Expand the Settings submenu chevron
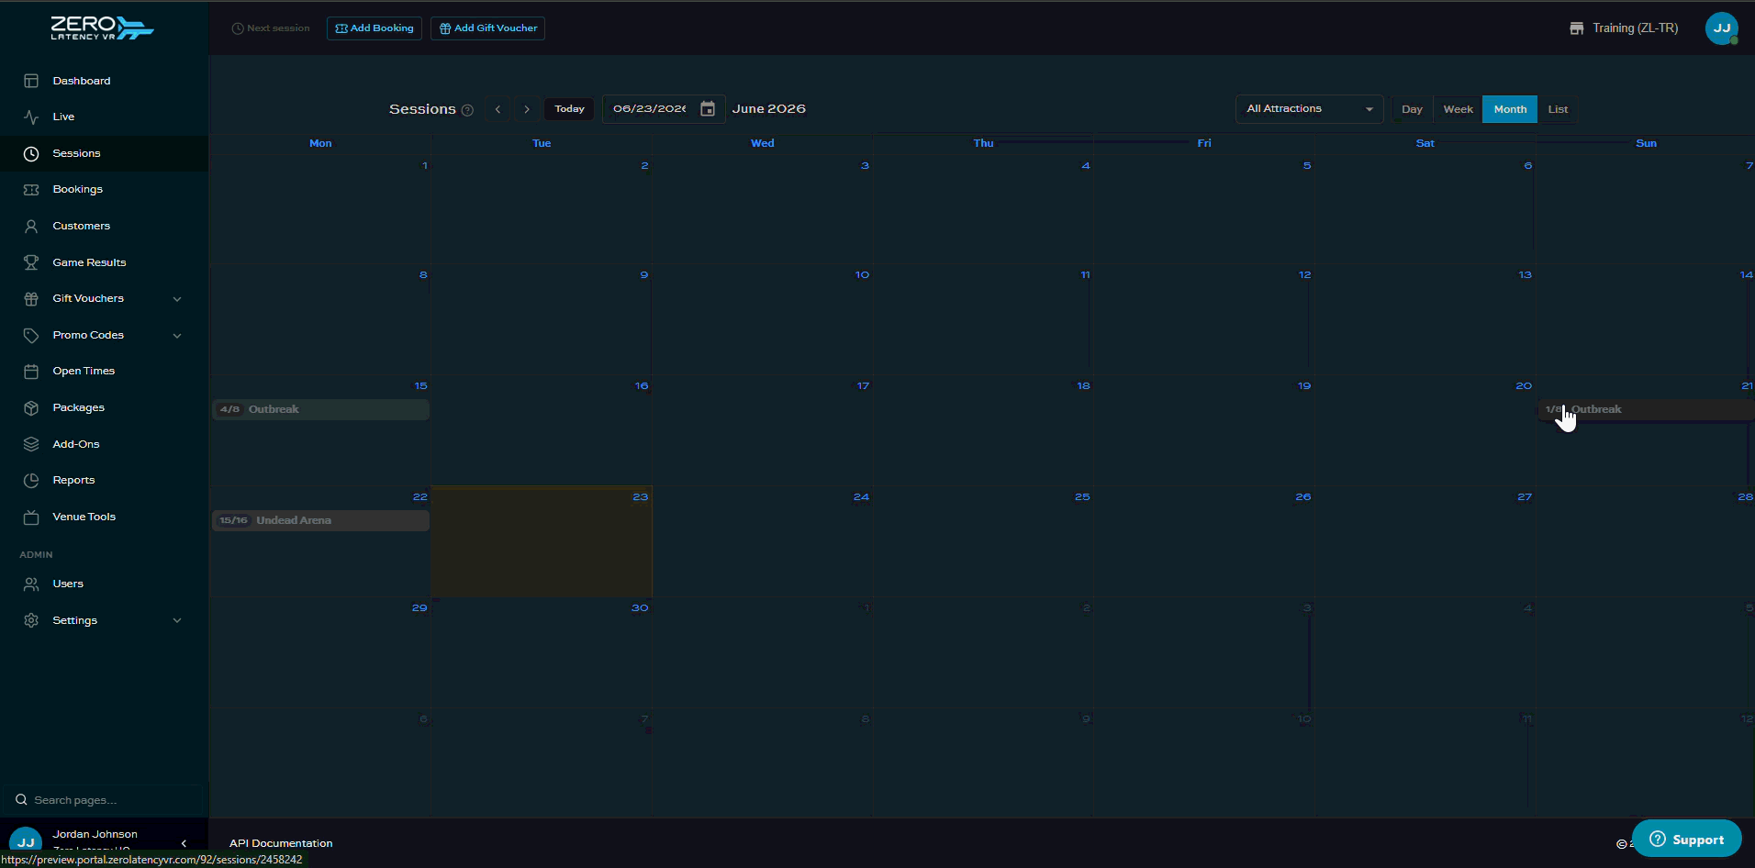Screen dimensions: 1755x868 [x=177, y=620]
